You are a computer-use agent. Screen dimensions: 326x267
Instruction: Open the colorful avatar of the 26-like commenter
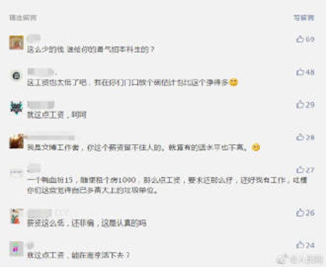16,216
